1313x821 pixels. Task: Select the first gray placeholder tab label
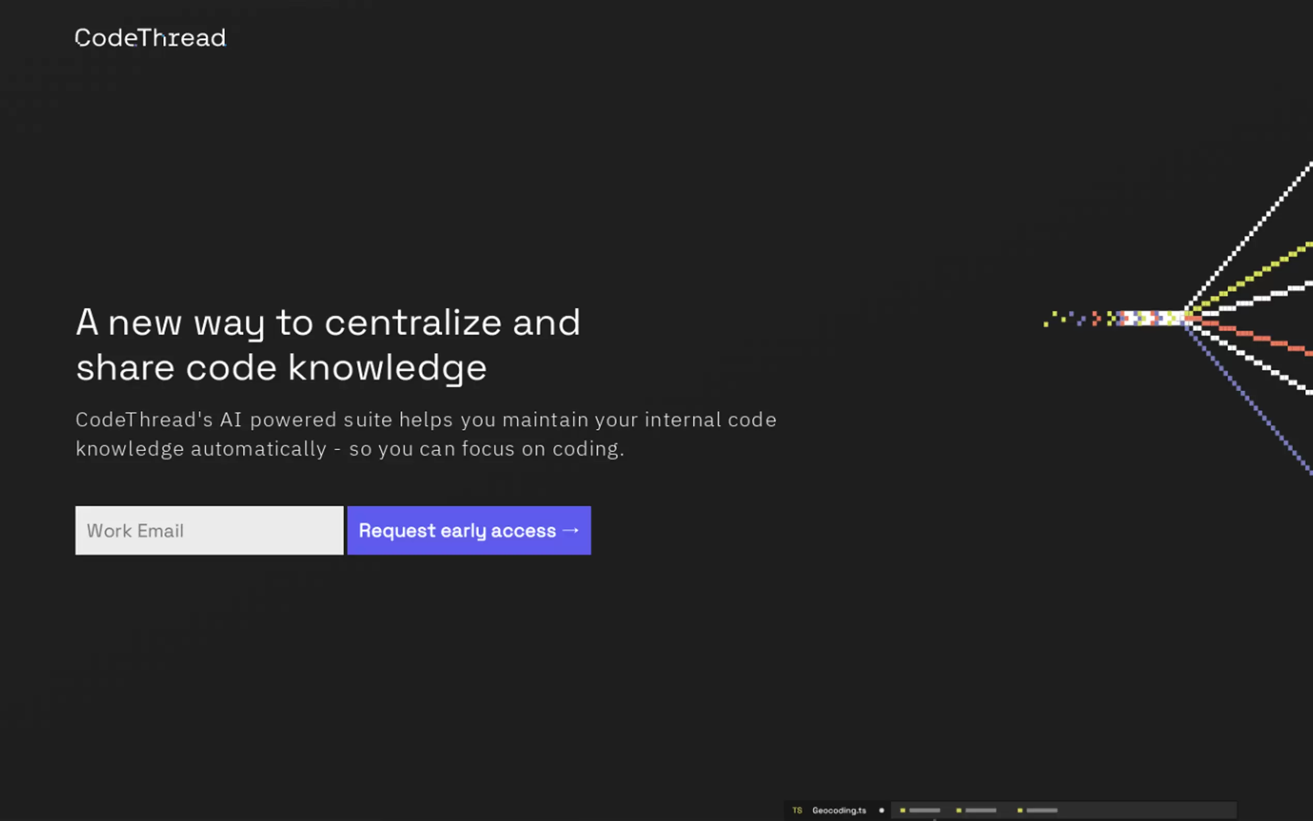coord(924,810)
